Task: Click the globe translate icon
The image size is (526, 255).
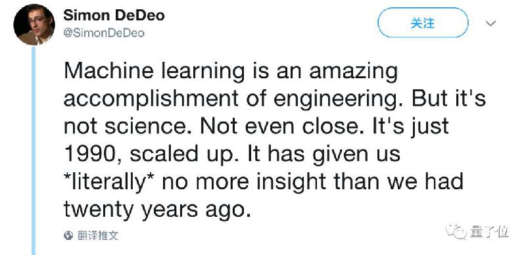Action: [68, 235]
